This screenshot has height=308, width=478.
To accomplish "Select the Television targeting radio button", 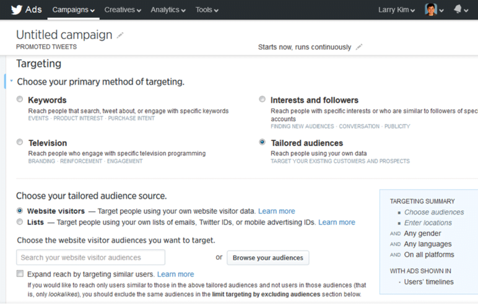I will tap(20, 142).
